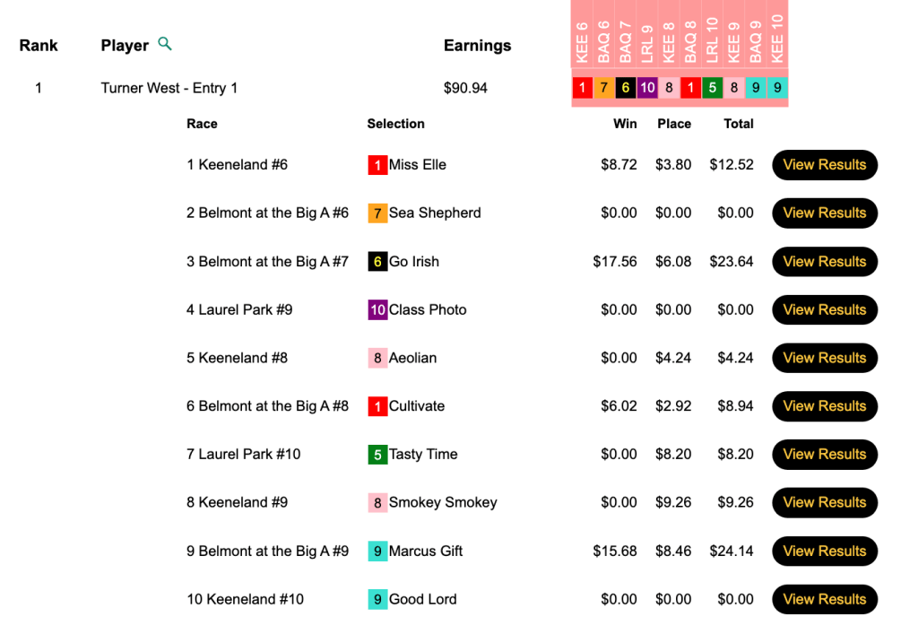Click the teal number 9 Marcus Gift badge
This screenshot has width=918, height=617.
377,552
